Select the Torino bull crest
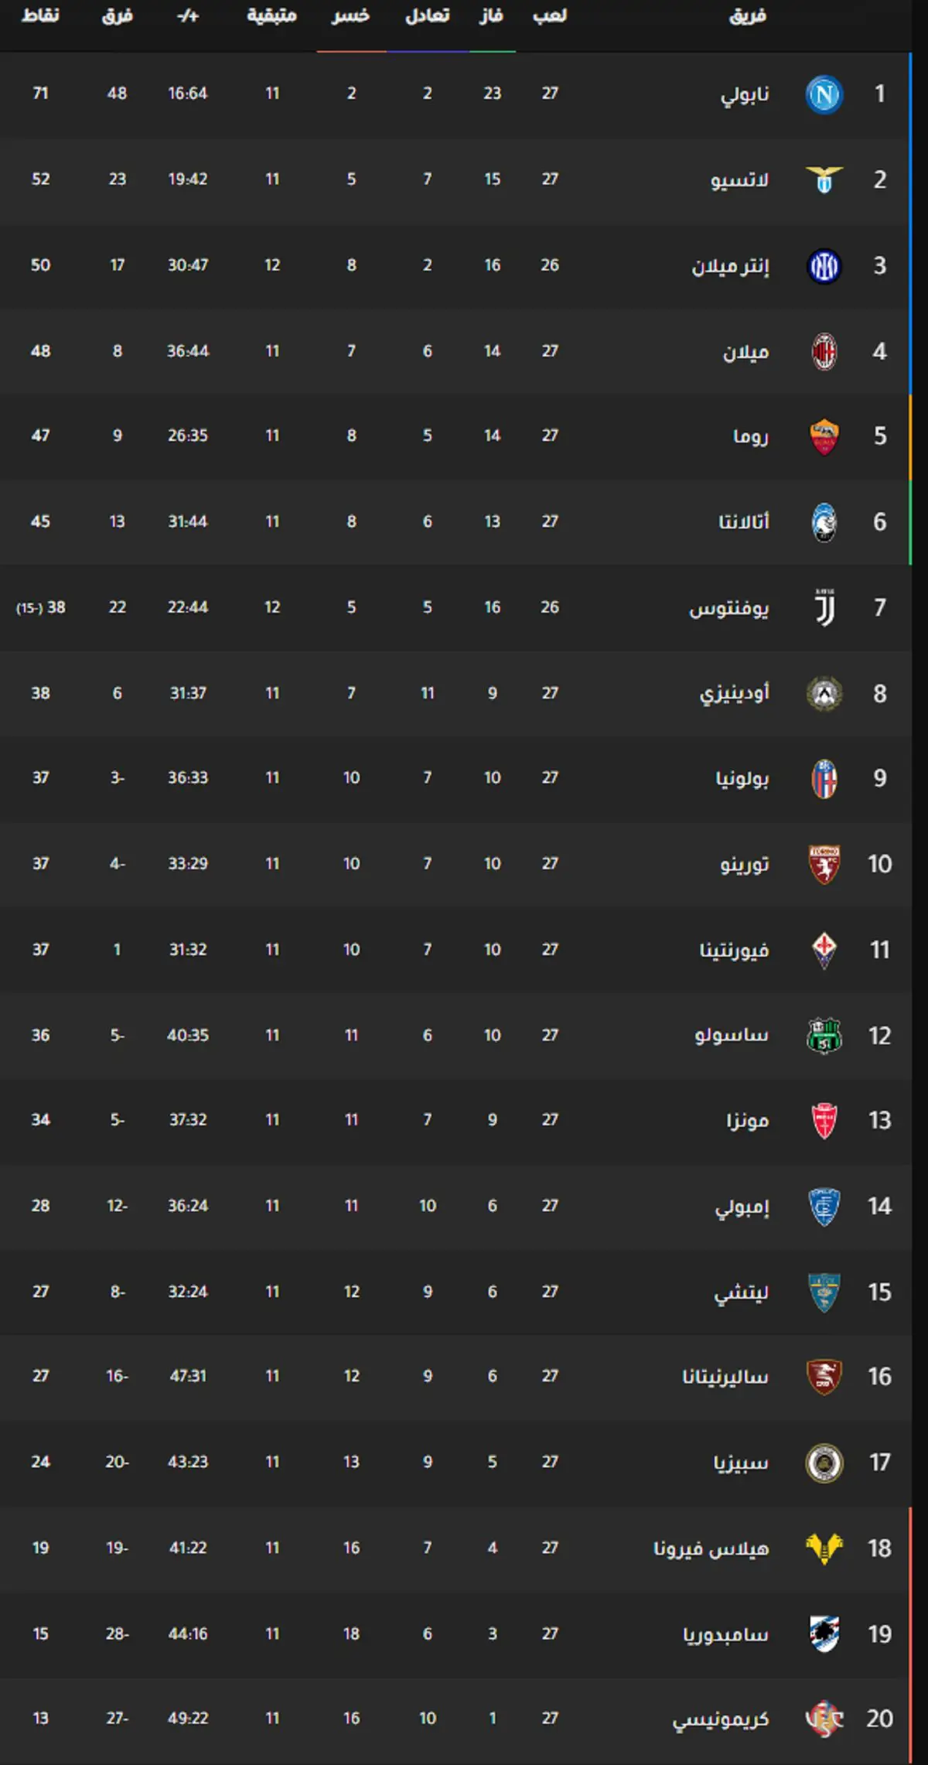 tap(824, 864)
